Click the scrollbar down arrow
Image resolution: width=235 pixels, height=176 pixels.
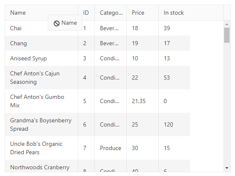[x=227, y=168]
